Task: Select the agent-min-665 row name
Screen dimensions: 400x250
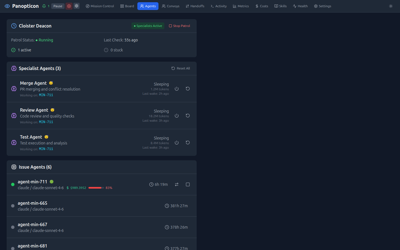Action: [x=32, y=203]
